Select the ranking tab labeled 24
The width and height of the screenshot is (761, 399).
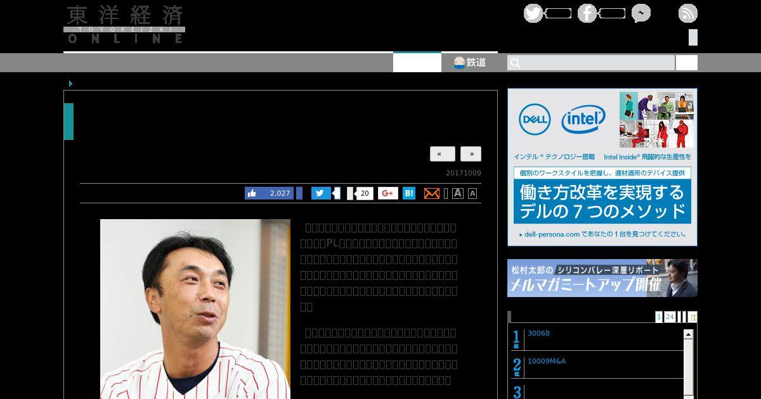670,317
